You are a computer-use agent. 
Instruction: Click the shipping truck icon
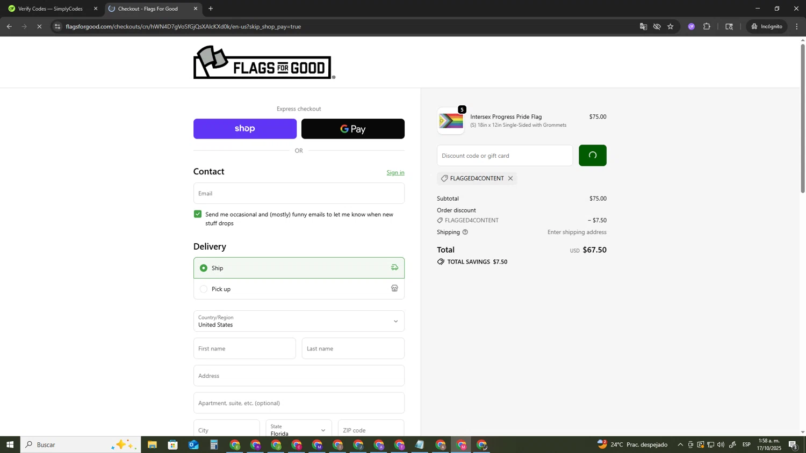[394, 267]
